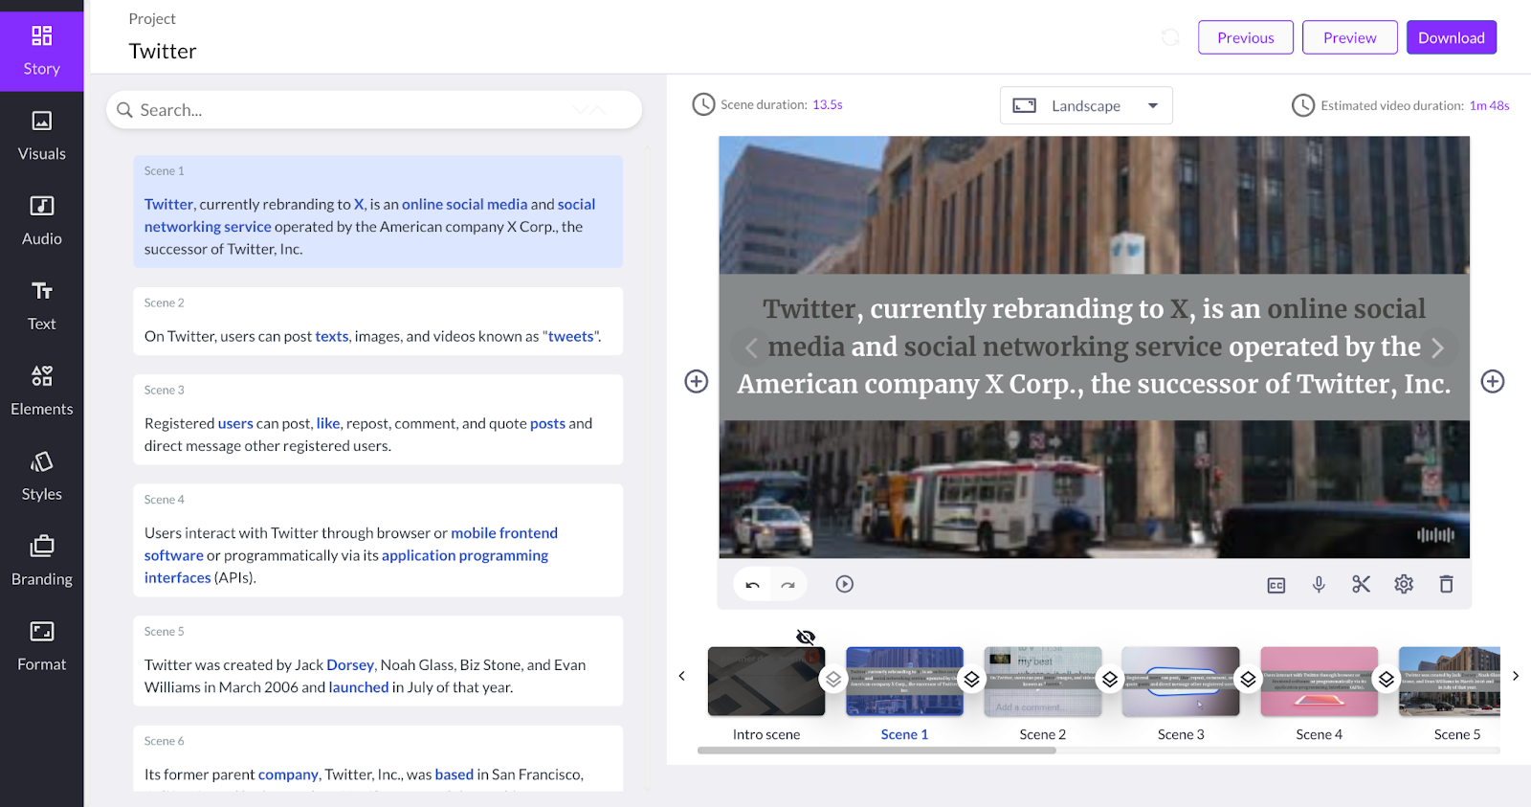This screenshot has width=1531, height=807.
Task: Click highlighted keyword 'Dorsey' in Scene 5
Action: 350,664
